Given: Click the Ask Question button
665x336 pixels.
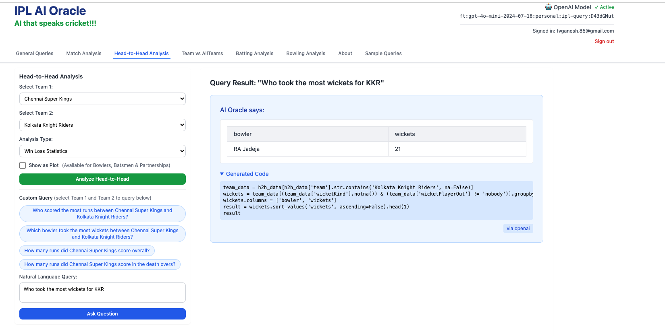Looking at the screenshot, I should pyautogui.click(x=102, y=314).
